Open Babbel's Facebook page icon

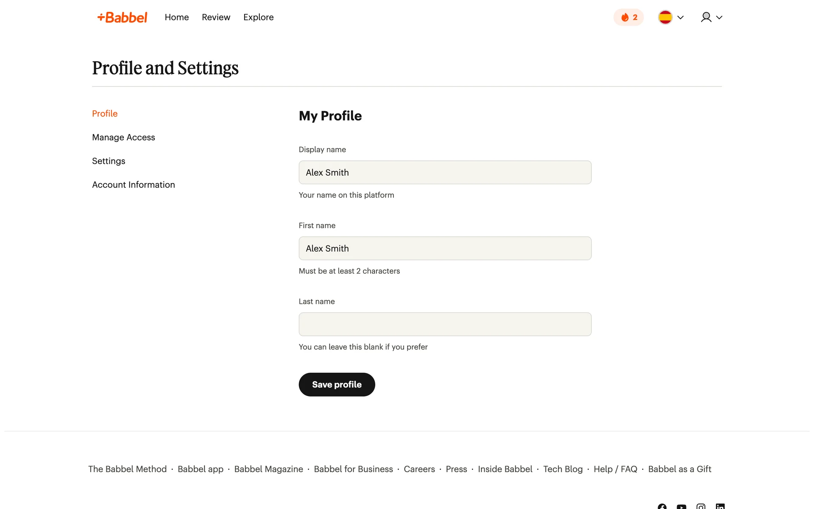pyautogui.click(x=662, y=506)
